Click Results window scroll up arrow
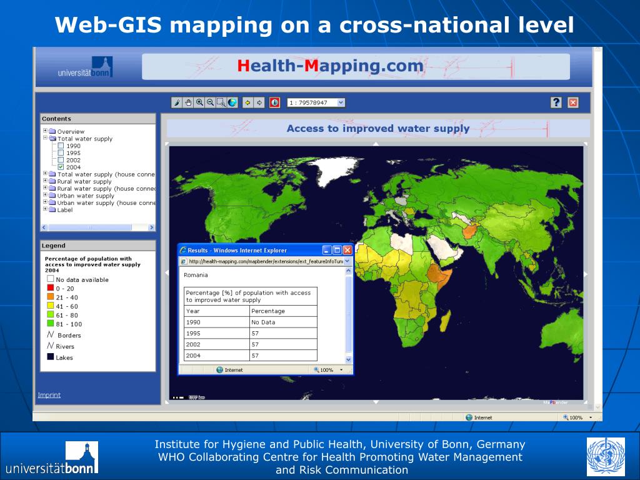The width and height of the screenshot is (640, 480). 348,271
